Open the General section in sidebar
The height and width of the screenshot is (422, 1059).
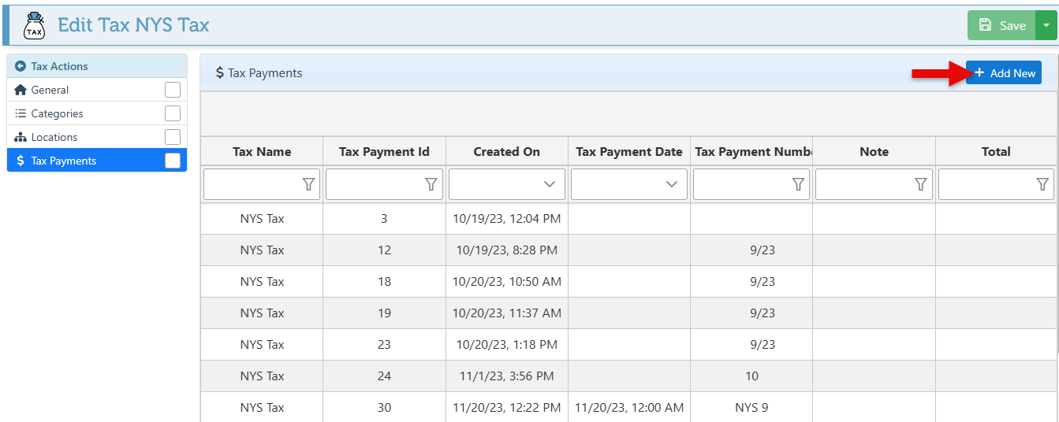(x=50, y=90)
